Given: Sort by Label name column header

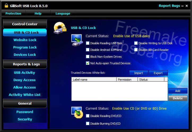Looking at the screenshot, I should point(94,80).
